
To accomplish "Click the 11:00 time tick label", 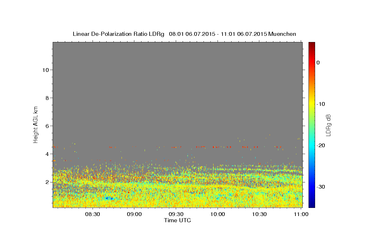I will tap(301, 214).
